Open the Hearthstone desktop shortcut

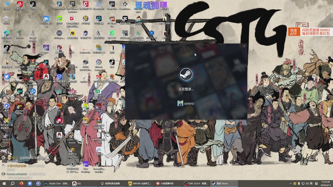(125, 5)
